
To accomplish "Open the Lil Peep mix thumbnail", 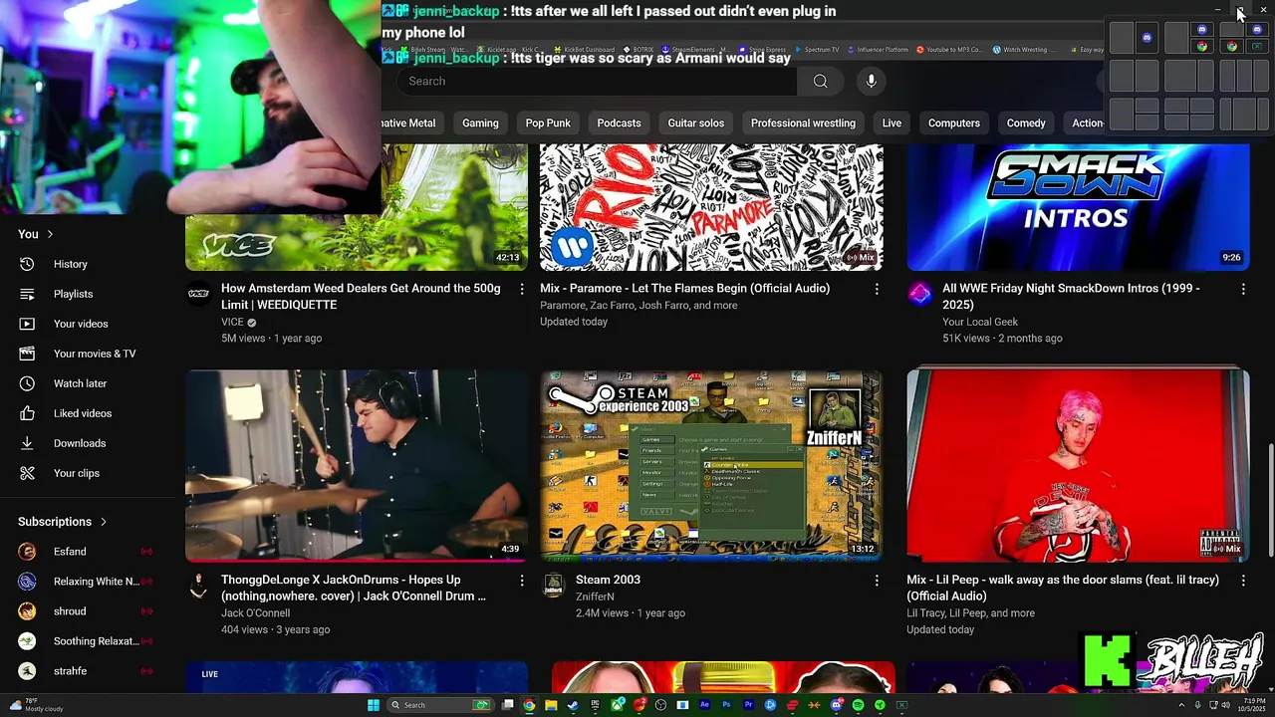I will (x=1078, y=466).
